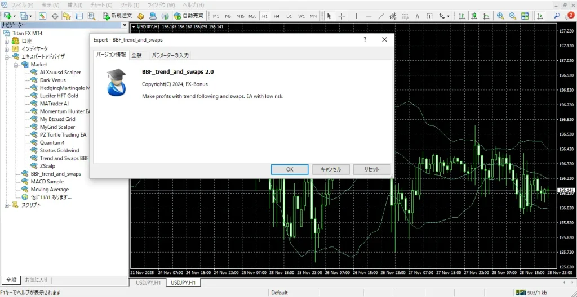
Task: Zoom in on the chart
Action: (500, 16)
